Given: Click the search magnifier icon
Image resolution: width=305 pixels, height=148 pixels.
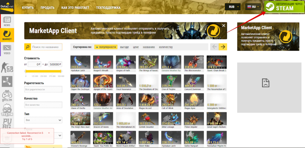Looking at the screenshot, I should [28, 47].
